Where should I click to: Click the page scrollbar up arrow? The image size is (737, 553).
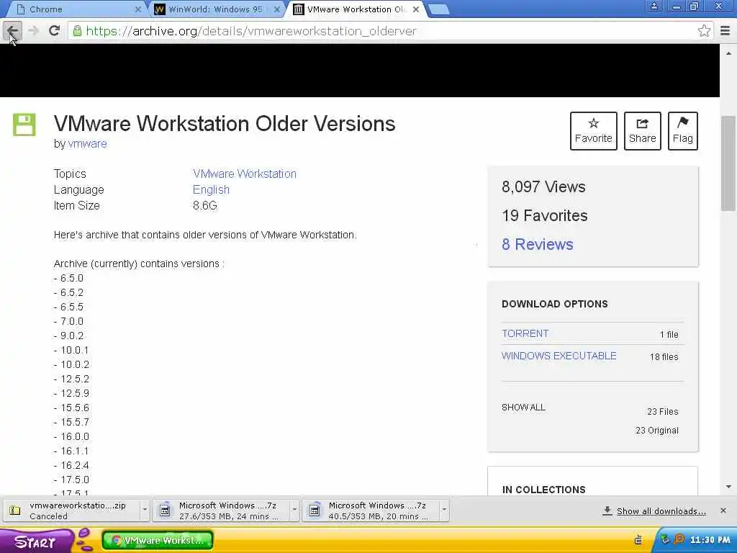728,53
